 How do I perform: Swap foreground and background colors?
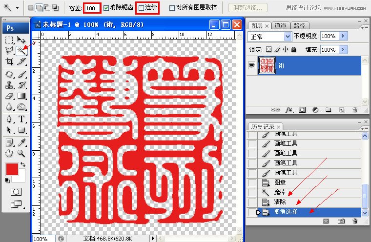pos(23,164)
